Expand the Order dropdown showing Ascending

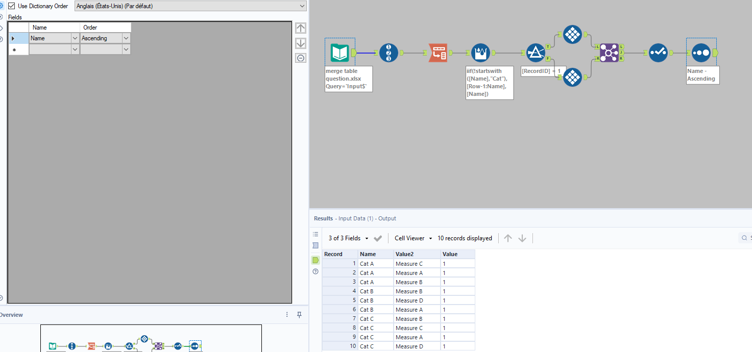tap(126, 38)
